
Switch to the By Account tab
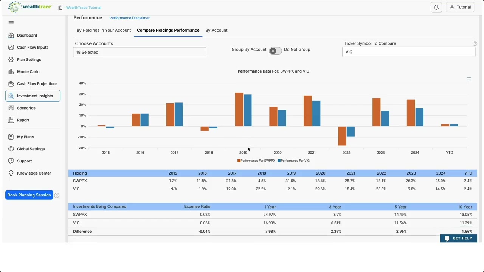tap(216, 30)
